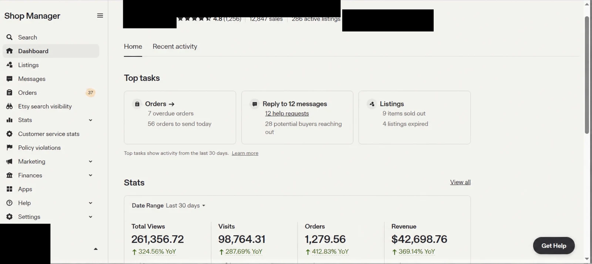Viewport: 592px width, 264px height.
Task: Click the message icon in Reply card
Action: 255,104
